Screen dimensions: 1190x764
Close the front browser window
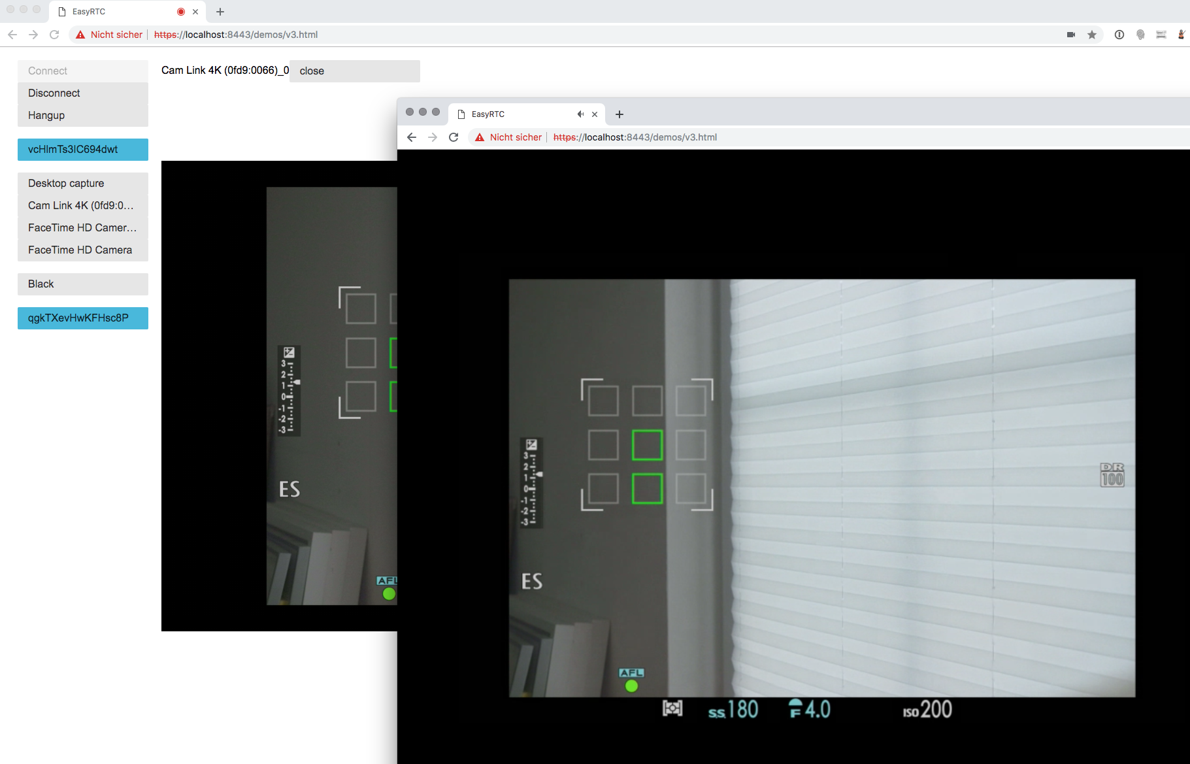point(410,112)
